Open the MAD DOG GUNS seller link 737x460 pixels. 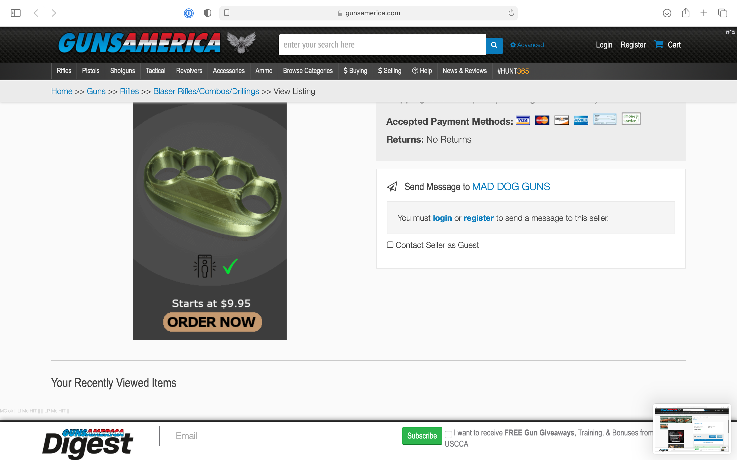[511, 187]
